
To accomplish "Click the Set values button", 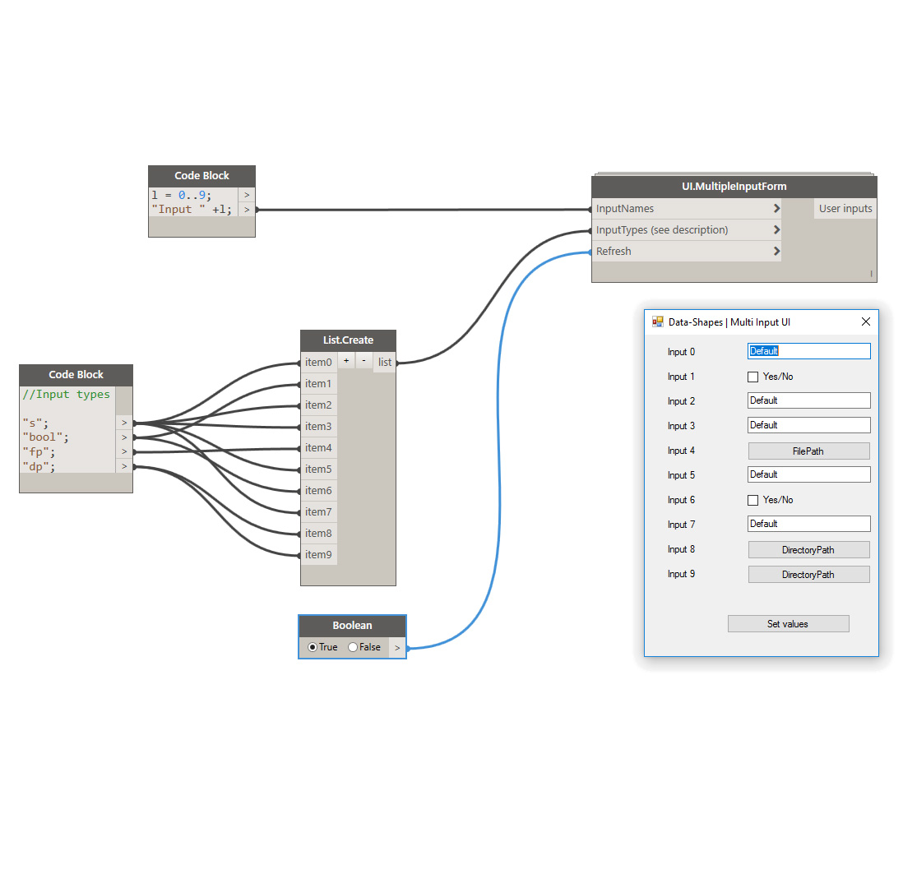I will pyautogui.click(x=788, y=624).
